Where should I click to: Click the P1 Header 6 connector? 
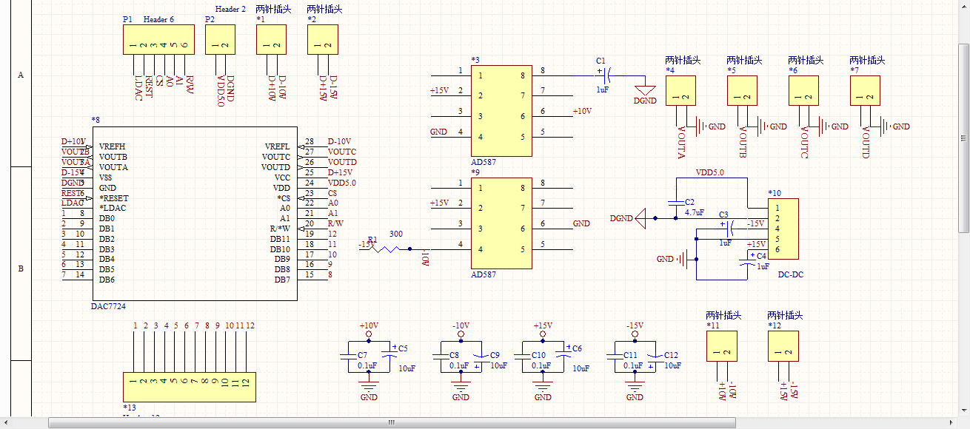(158, 39)
